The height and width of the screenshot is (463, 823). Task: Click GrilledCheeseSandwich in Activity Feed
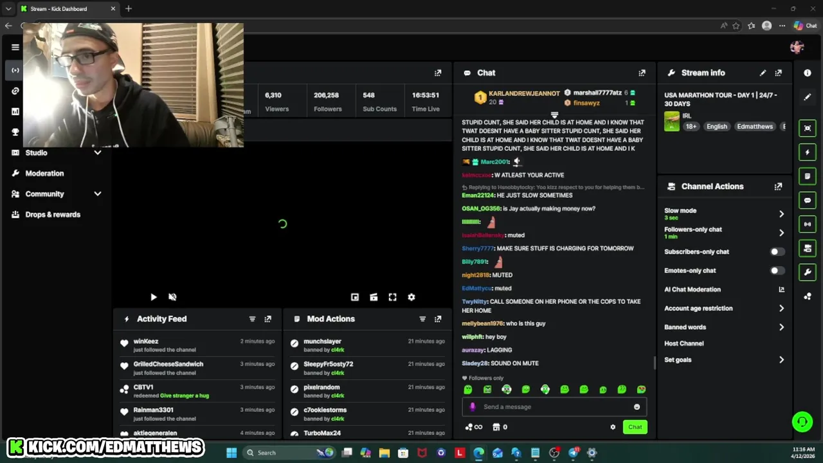coord(168,364)
